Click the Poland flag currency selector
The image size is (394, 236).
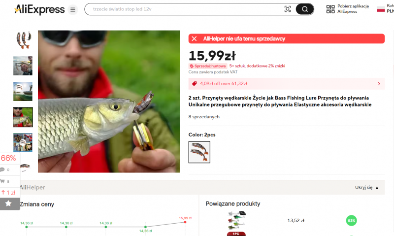[381, 9]
